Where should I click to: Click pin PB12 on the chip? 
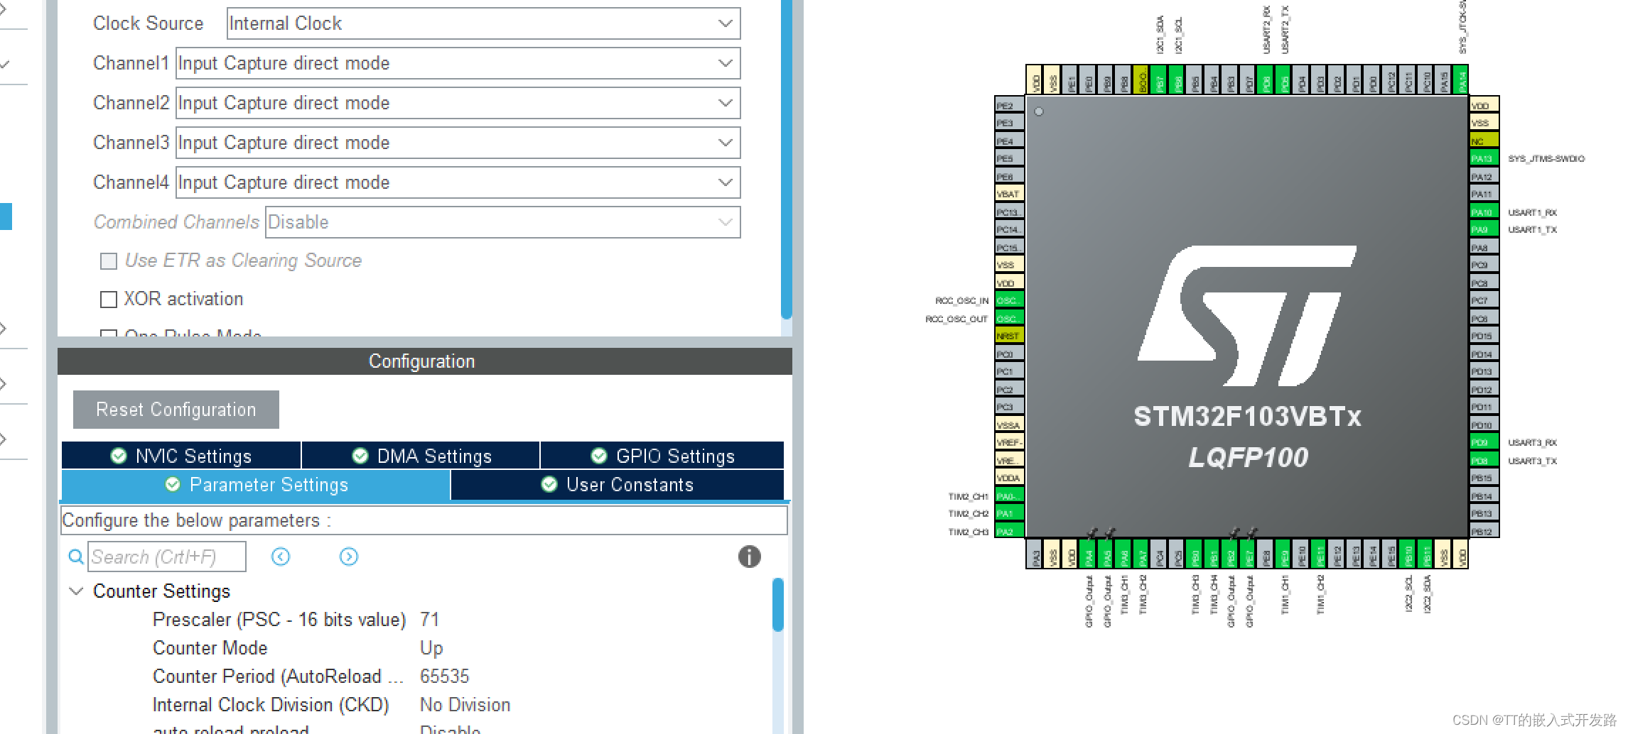1484,531
